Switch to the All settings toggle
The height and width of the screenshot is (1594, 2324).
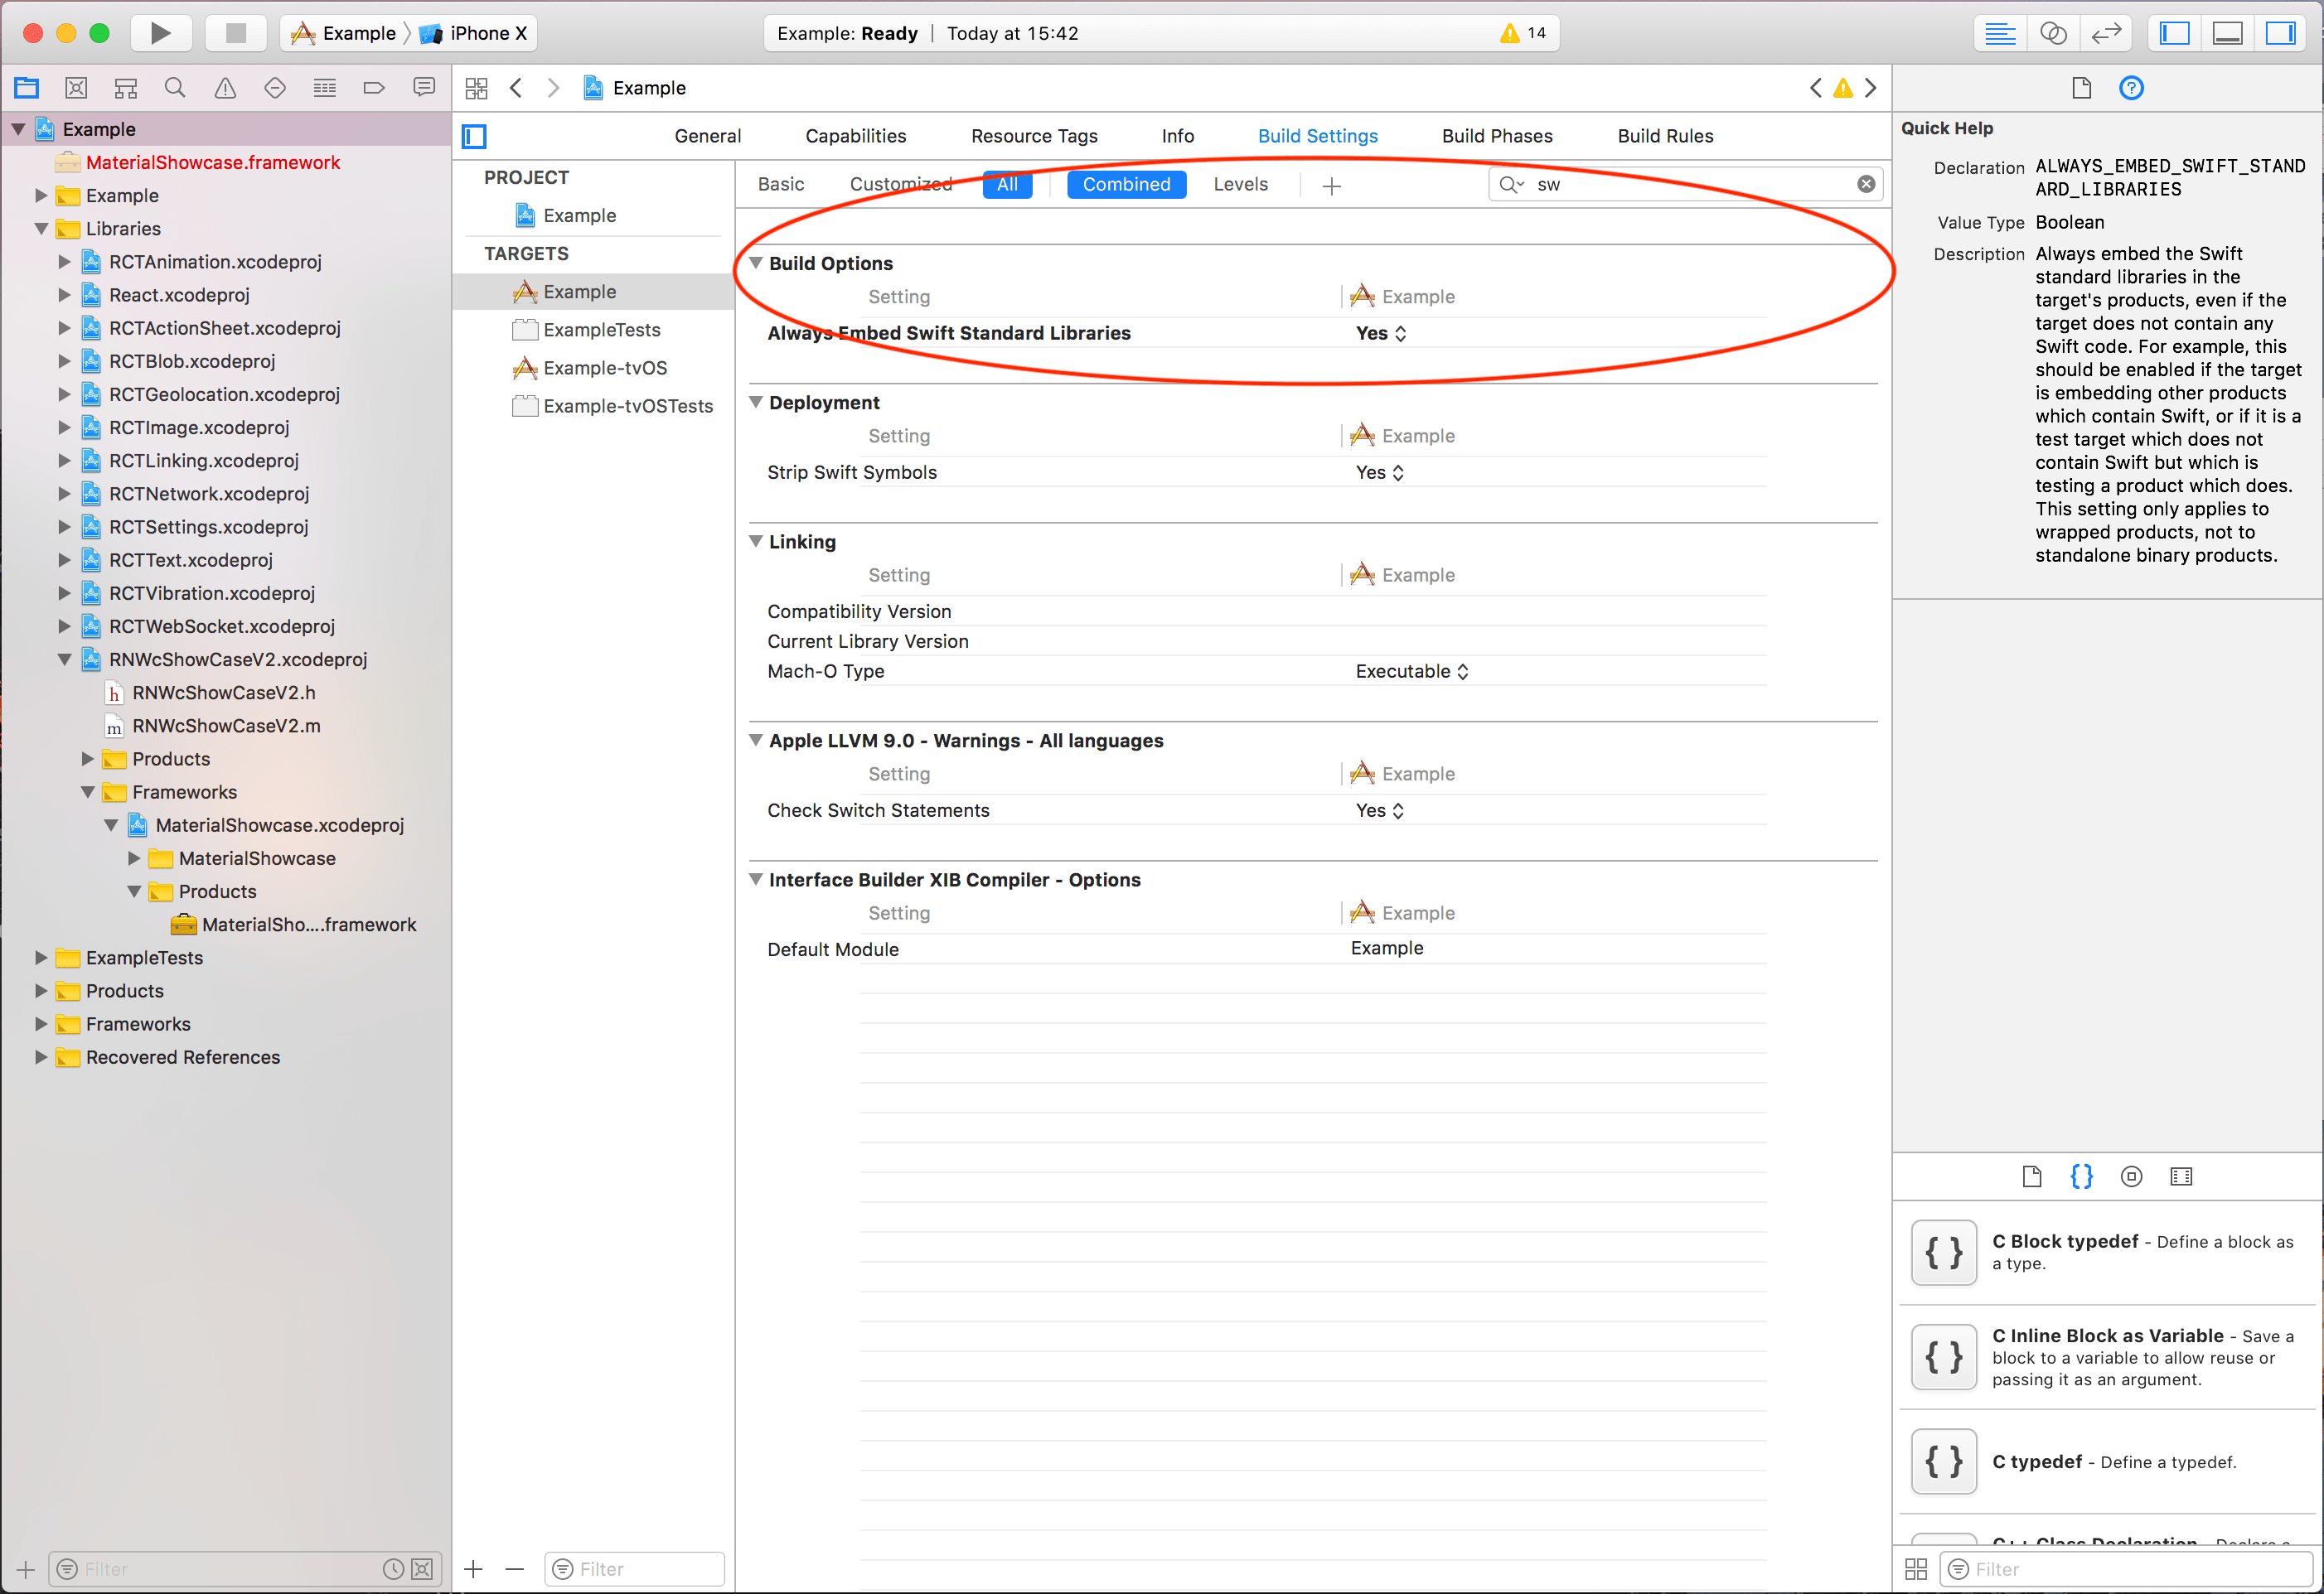point(1007,184)
